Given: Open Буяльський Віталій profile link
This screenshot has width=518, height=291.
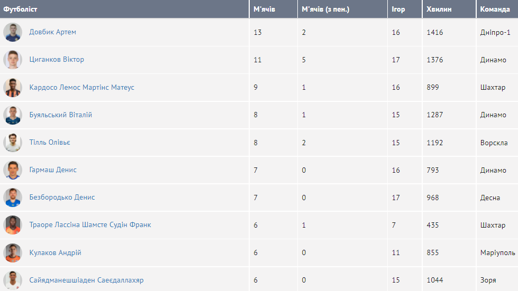Looking at the screenshot, I should 60,115.
